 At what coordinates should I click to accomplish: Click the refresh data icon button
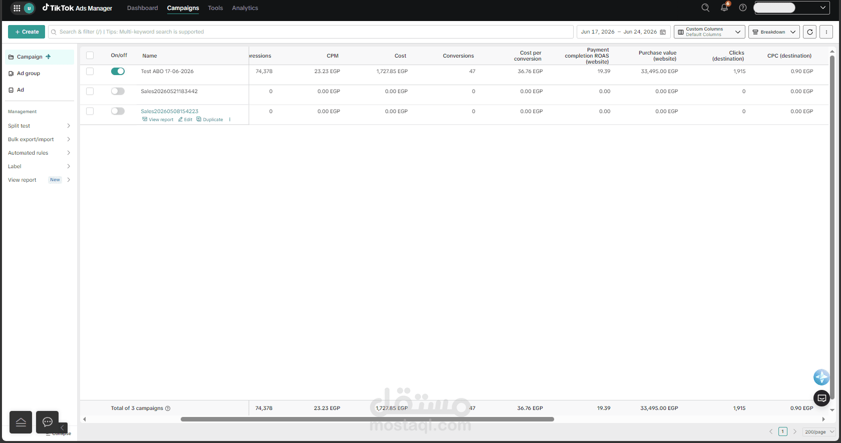[810, 32]
